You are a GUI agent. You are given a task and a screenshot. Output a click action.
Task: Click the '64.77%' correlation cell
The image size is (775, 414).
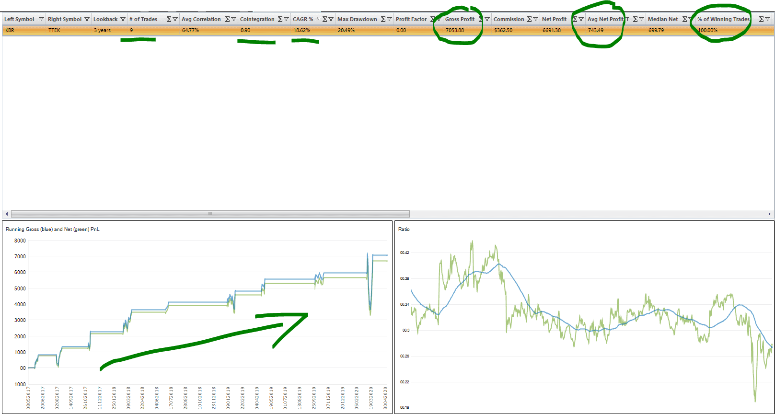coord(208,30)
